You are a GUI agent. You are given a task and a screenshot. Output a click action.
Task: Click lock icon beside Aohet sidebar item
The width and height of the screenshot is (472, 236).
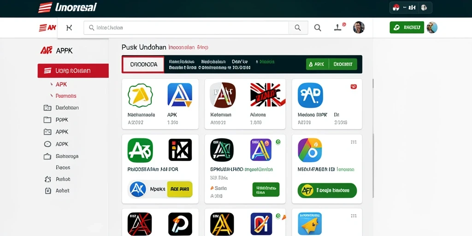tap(47, 190)
